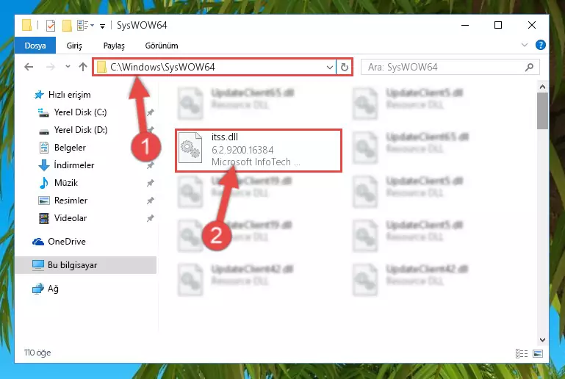Click the vertical scrollbar thumb
This screenshot has height=379, width=565.
pyautogui.click(x=542, y=111)
